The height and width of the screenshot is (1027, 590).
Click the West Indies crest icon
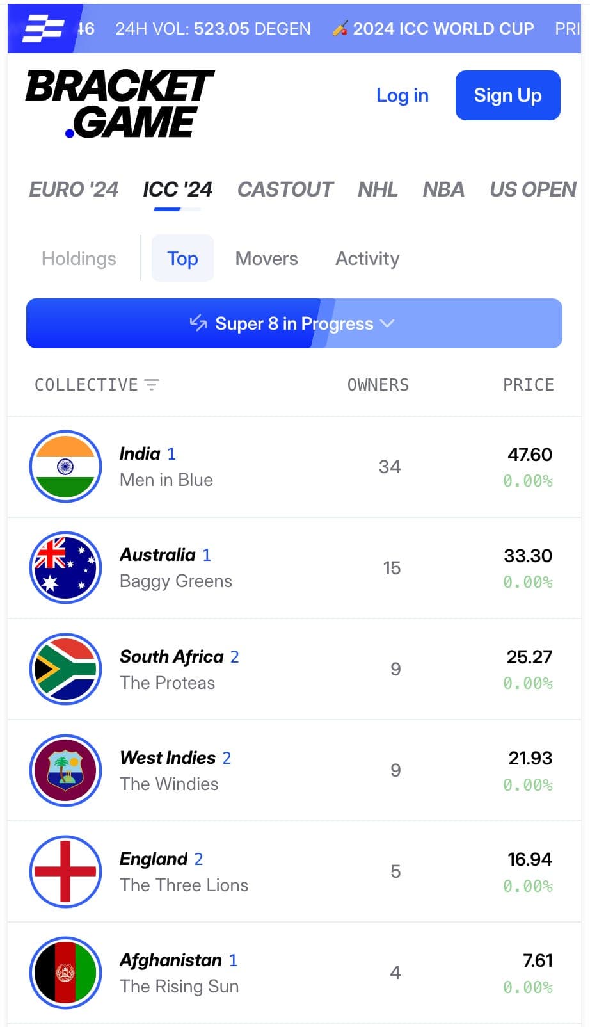tap(66, 770)
